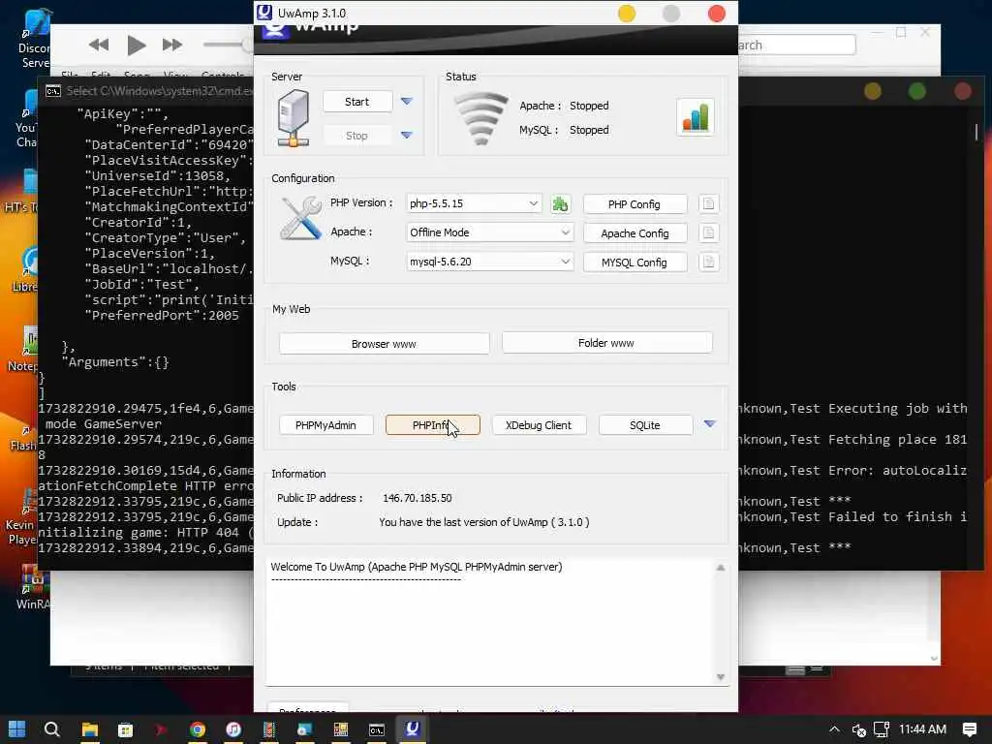
Task: Click the server computer icon
Action: coord(294,118)
